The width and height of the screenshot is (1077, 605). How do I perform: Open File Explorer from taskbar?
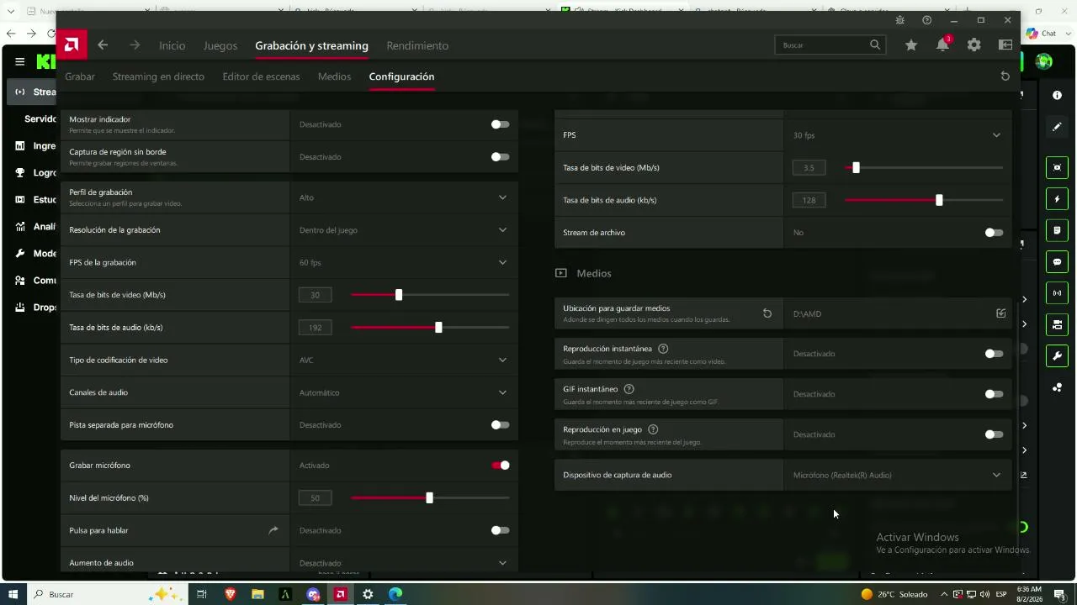click(257, 594)
